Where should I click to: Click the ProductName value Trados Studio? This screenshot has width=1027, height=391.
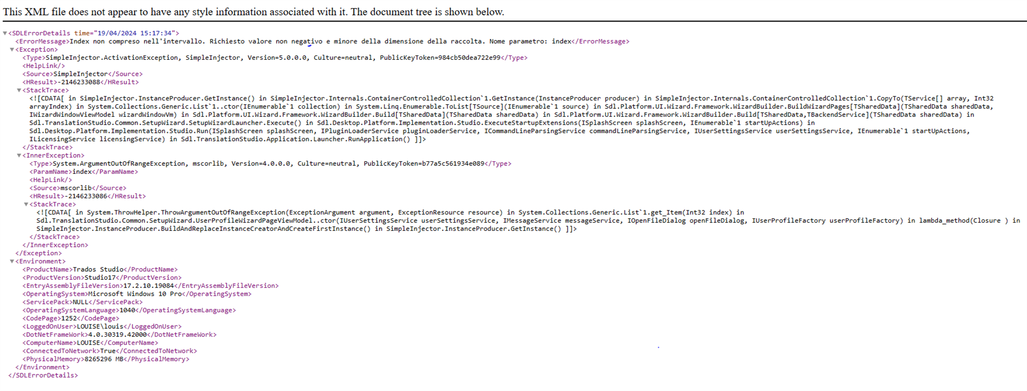click(x=98, y=270)
